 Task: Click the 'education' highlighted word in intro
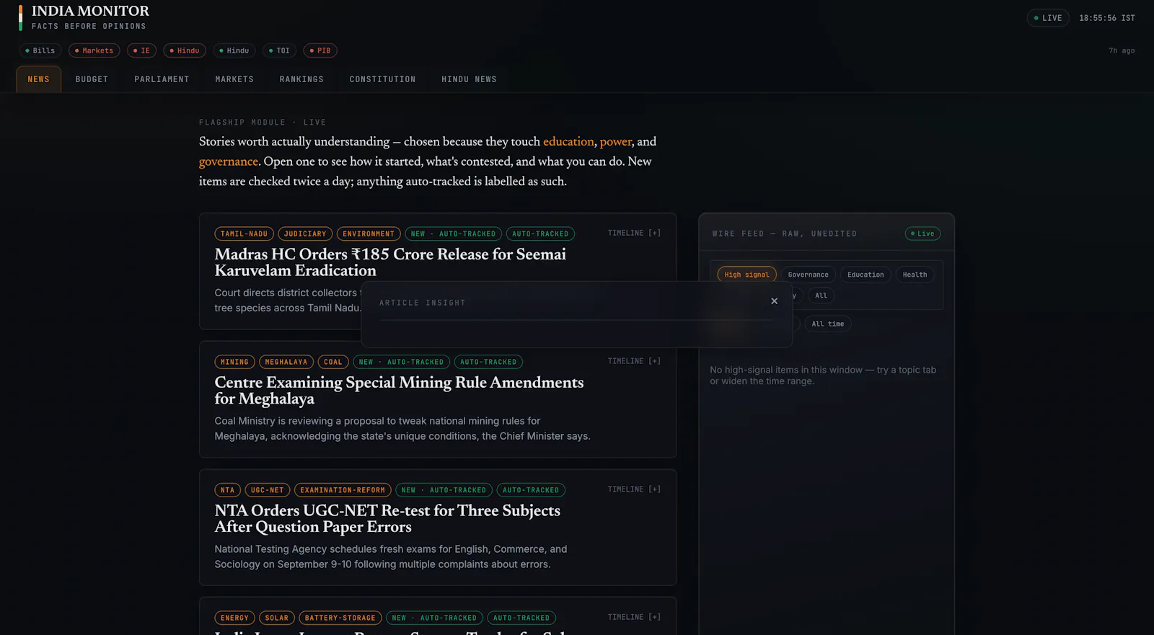click(x=568, y=141)
